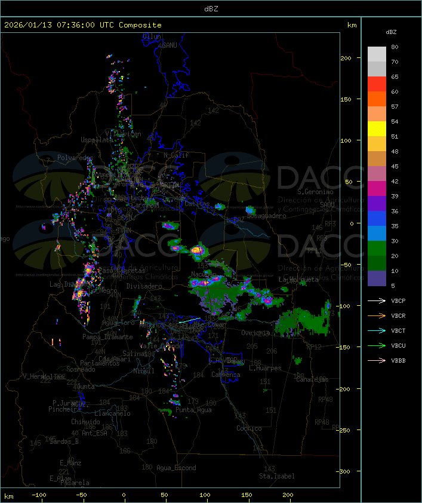Select the dark purple 5 dBZ swatch
The image size is (422, 503).
click(377, 278)
